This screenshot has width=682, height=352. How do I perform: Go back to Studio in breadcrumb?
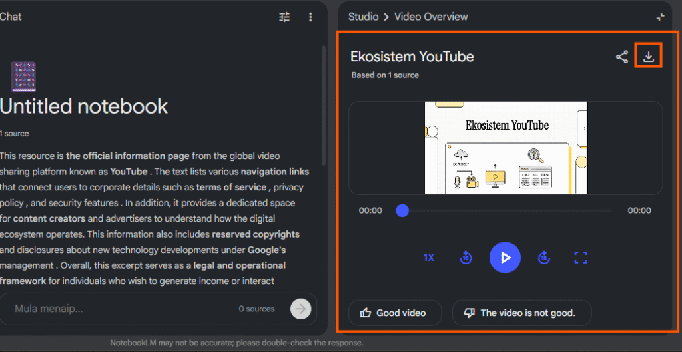pos(363,17)
